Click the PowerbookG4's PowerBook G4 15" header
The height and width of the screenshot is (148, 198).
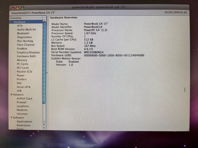pos(33,13)
